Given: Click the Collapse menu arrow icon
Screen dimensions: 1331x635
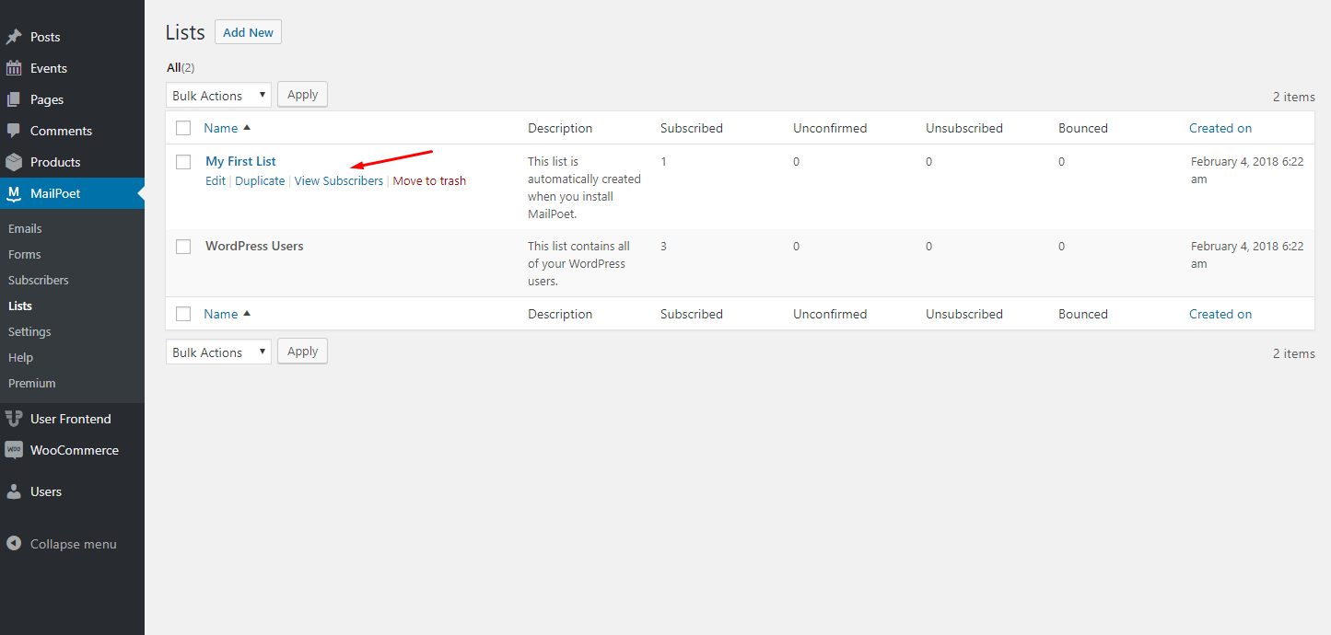Looking at the screenshot, I should 14,544.
